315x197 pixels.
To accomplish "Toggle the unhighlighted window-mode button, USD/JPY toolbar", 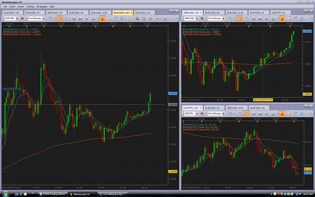I will 239,114.
